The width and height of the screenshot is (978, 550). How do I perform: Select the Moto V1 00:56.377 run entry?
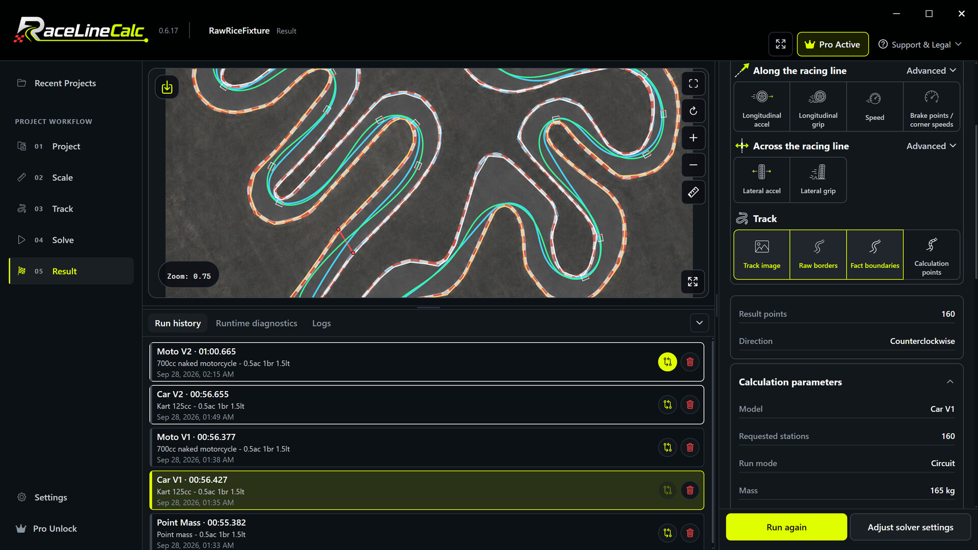pos(426,448)
